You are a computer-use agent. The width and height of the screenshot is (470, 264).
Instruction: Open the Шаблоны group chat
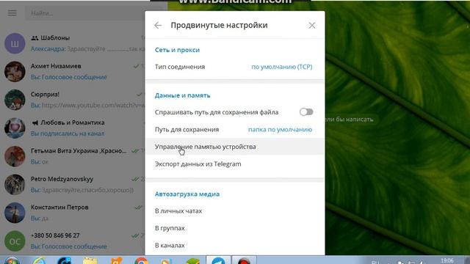pos(73,43)
